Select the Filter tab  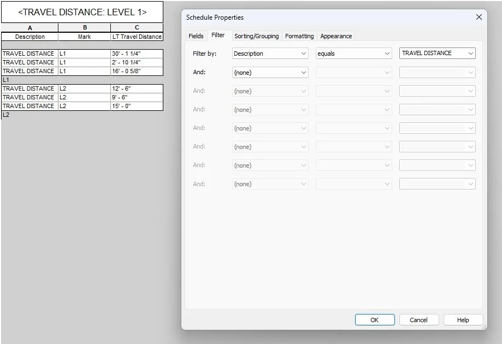(x=218, y=35)
